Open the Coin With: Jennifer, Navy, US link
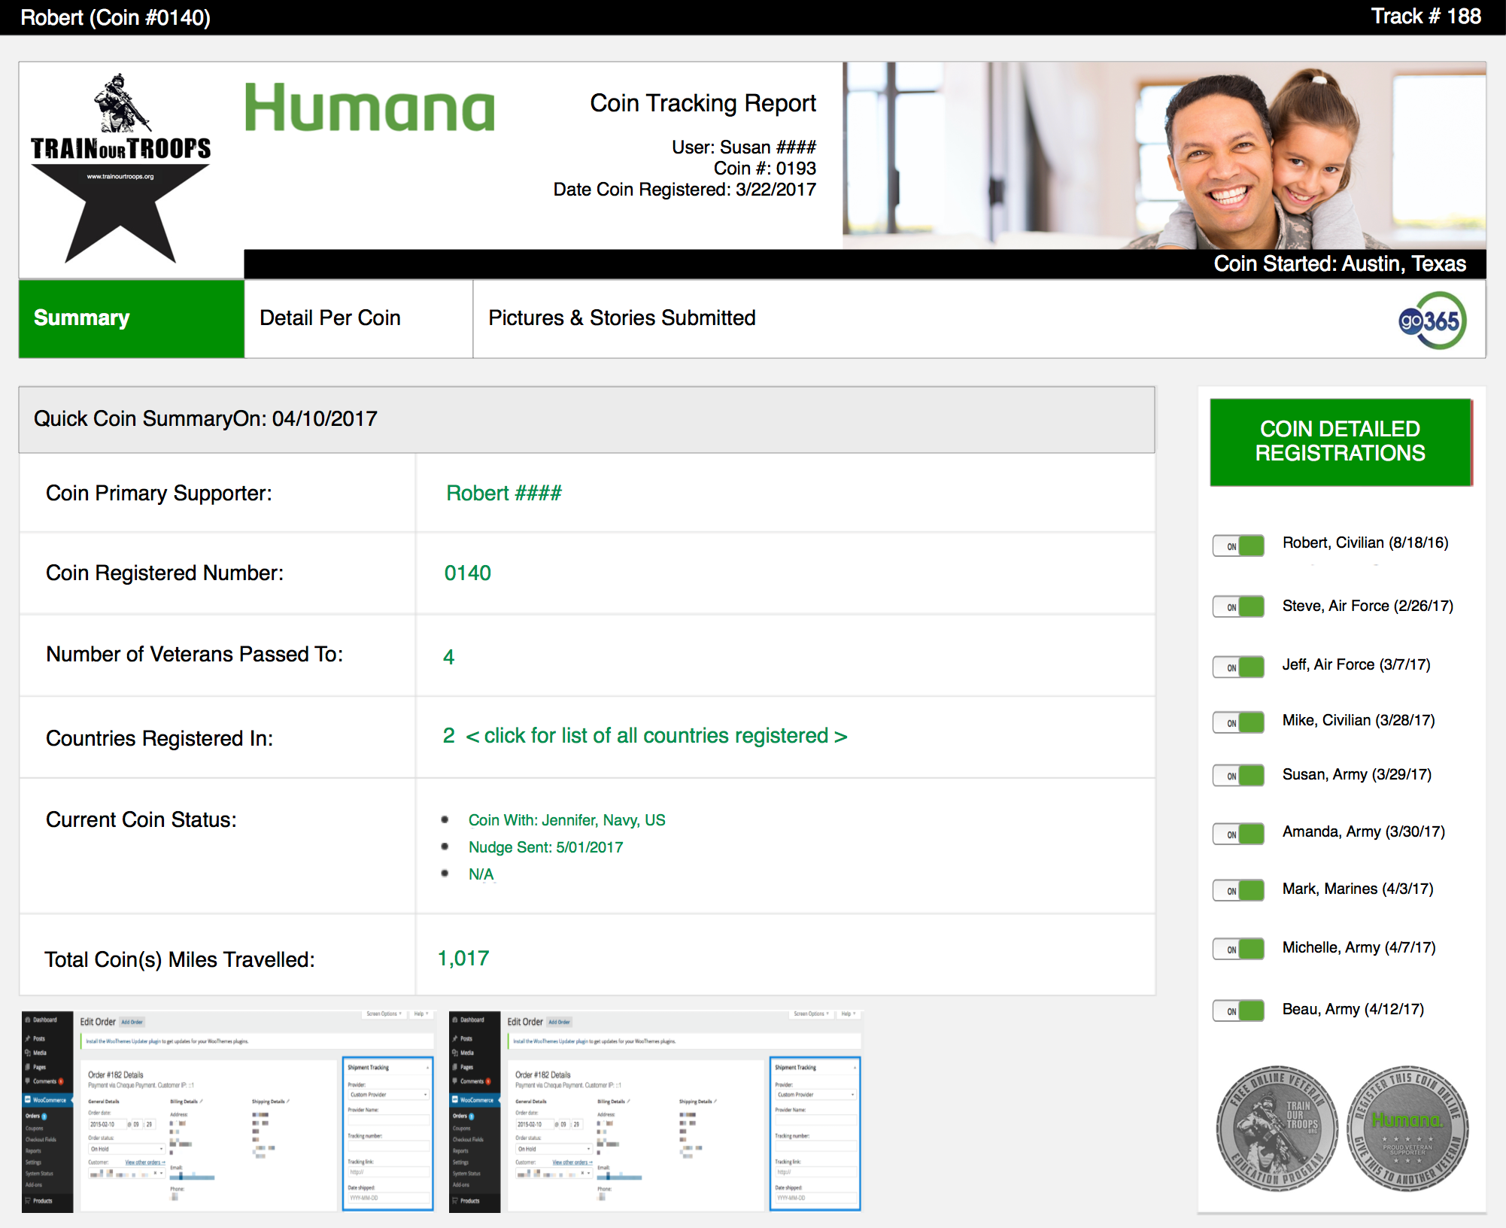The width and height of the screenshot is (1506, 1228). point(567,820)
